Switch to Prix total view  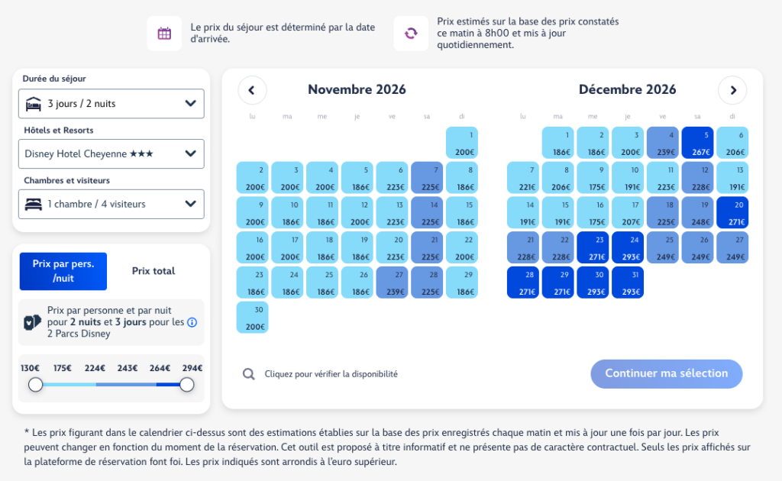(x=153, y=271)
